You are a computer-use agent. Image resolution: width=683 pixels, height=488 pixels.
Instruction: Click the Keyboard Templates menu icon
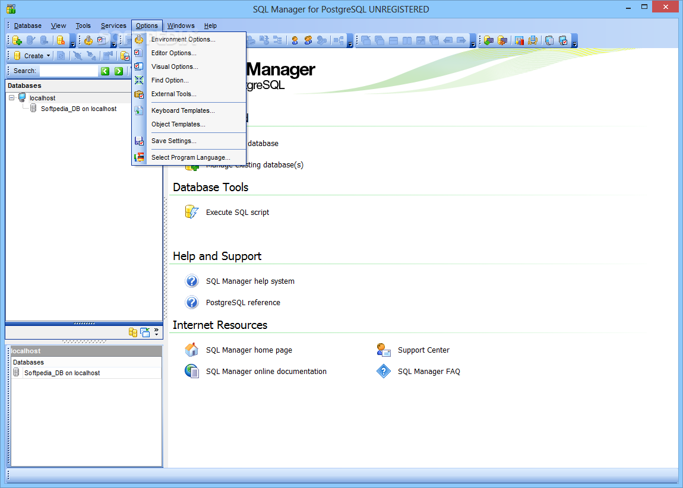139,110
